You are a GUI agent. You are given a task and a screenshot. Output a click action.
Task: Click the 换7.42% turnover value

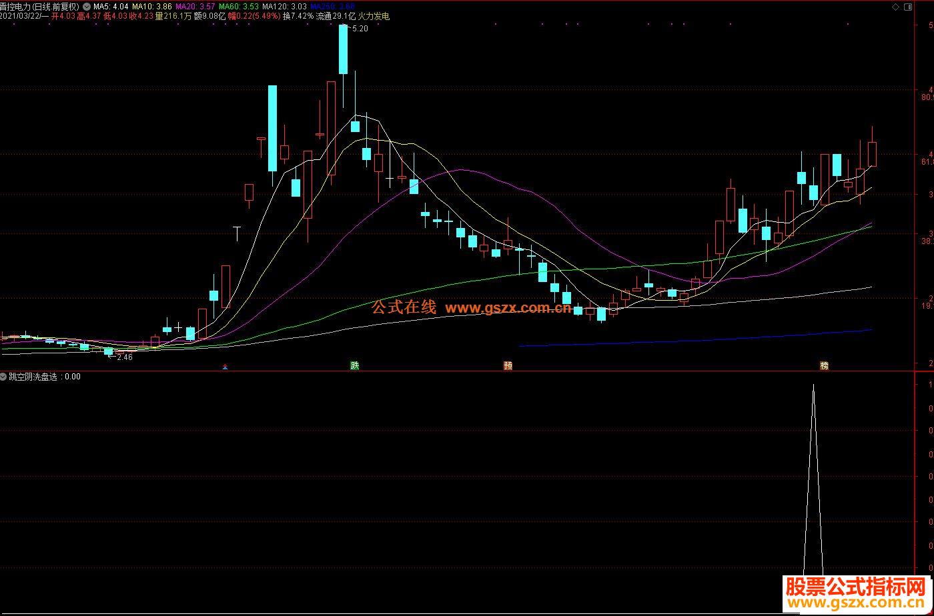pos(298,16)
